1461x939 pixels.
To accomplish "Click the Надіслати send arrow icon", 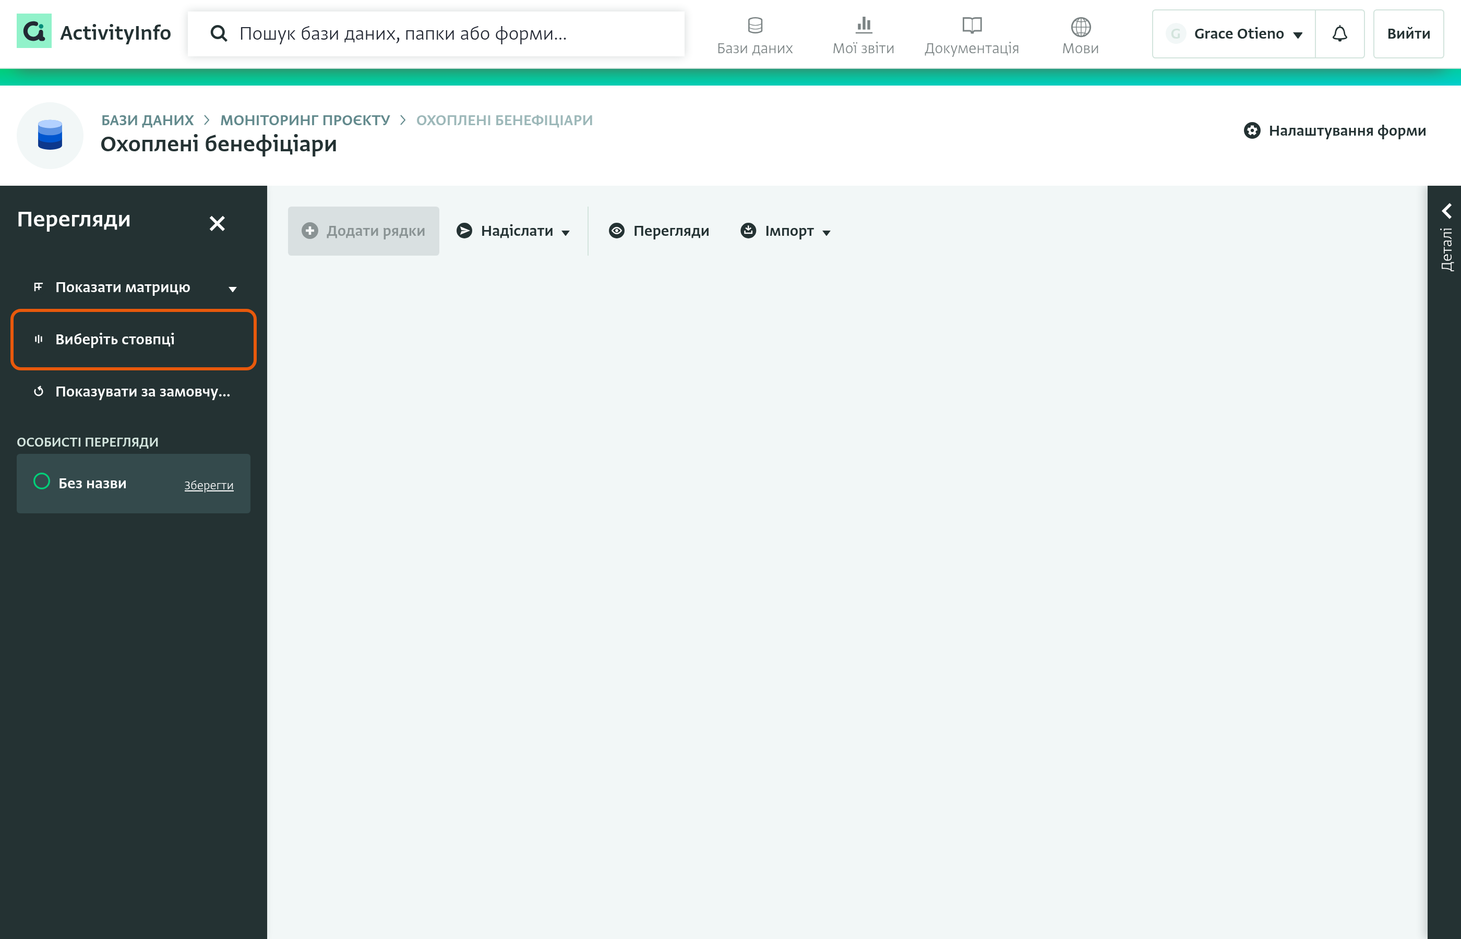I will 464,231.
